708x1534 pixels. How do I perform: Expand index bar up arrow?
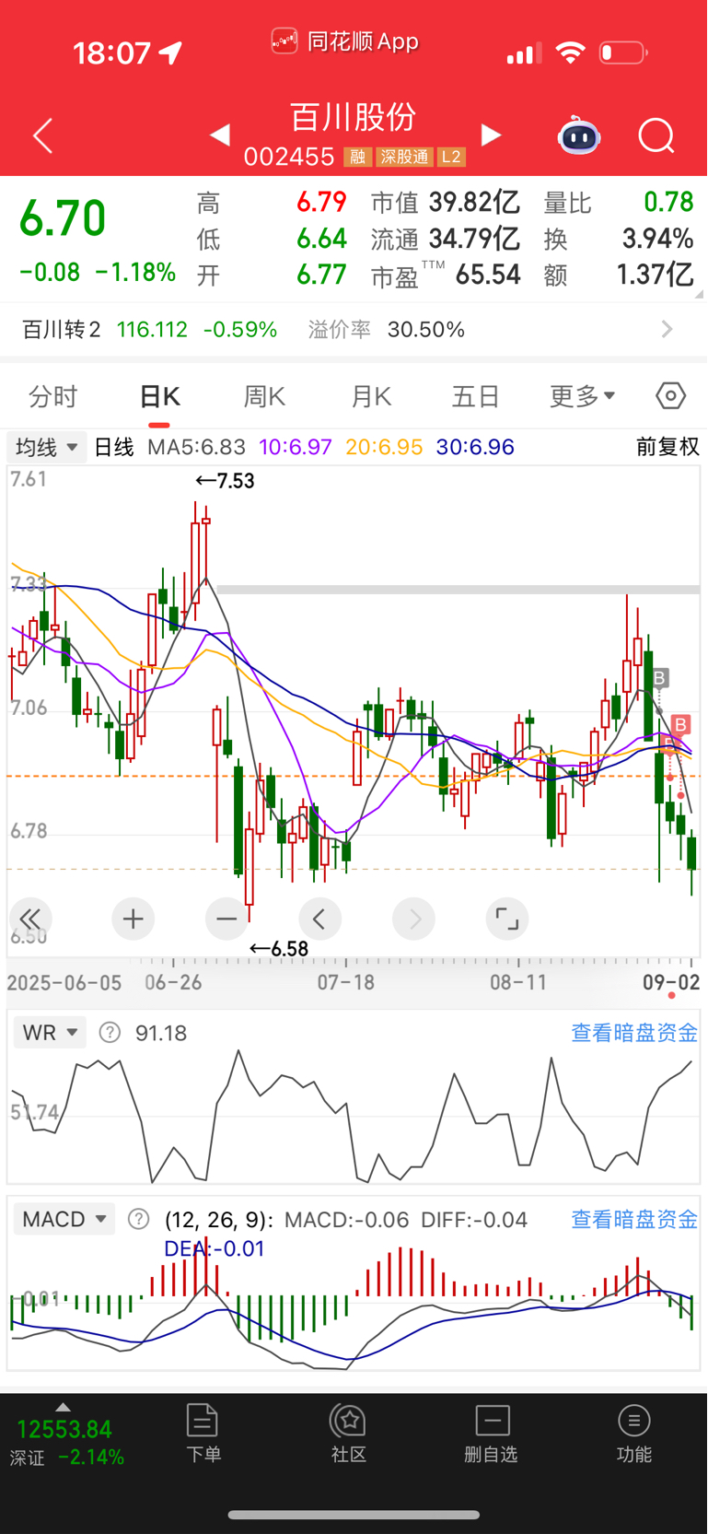coord(63,1407)
